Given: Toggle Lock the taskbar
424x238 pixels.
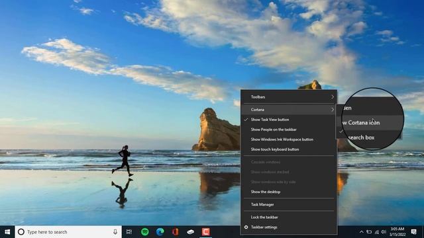Looking at the screenshot, I should pos(289,218).
